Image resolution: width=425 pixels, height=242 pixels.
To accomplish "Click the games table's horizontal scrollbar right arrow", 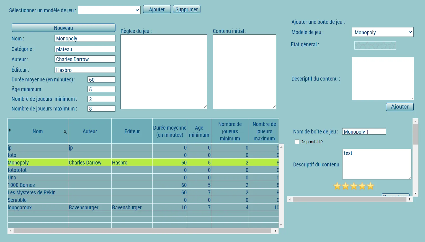I will (x=275, y=231).
